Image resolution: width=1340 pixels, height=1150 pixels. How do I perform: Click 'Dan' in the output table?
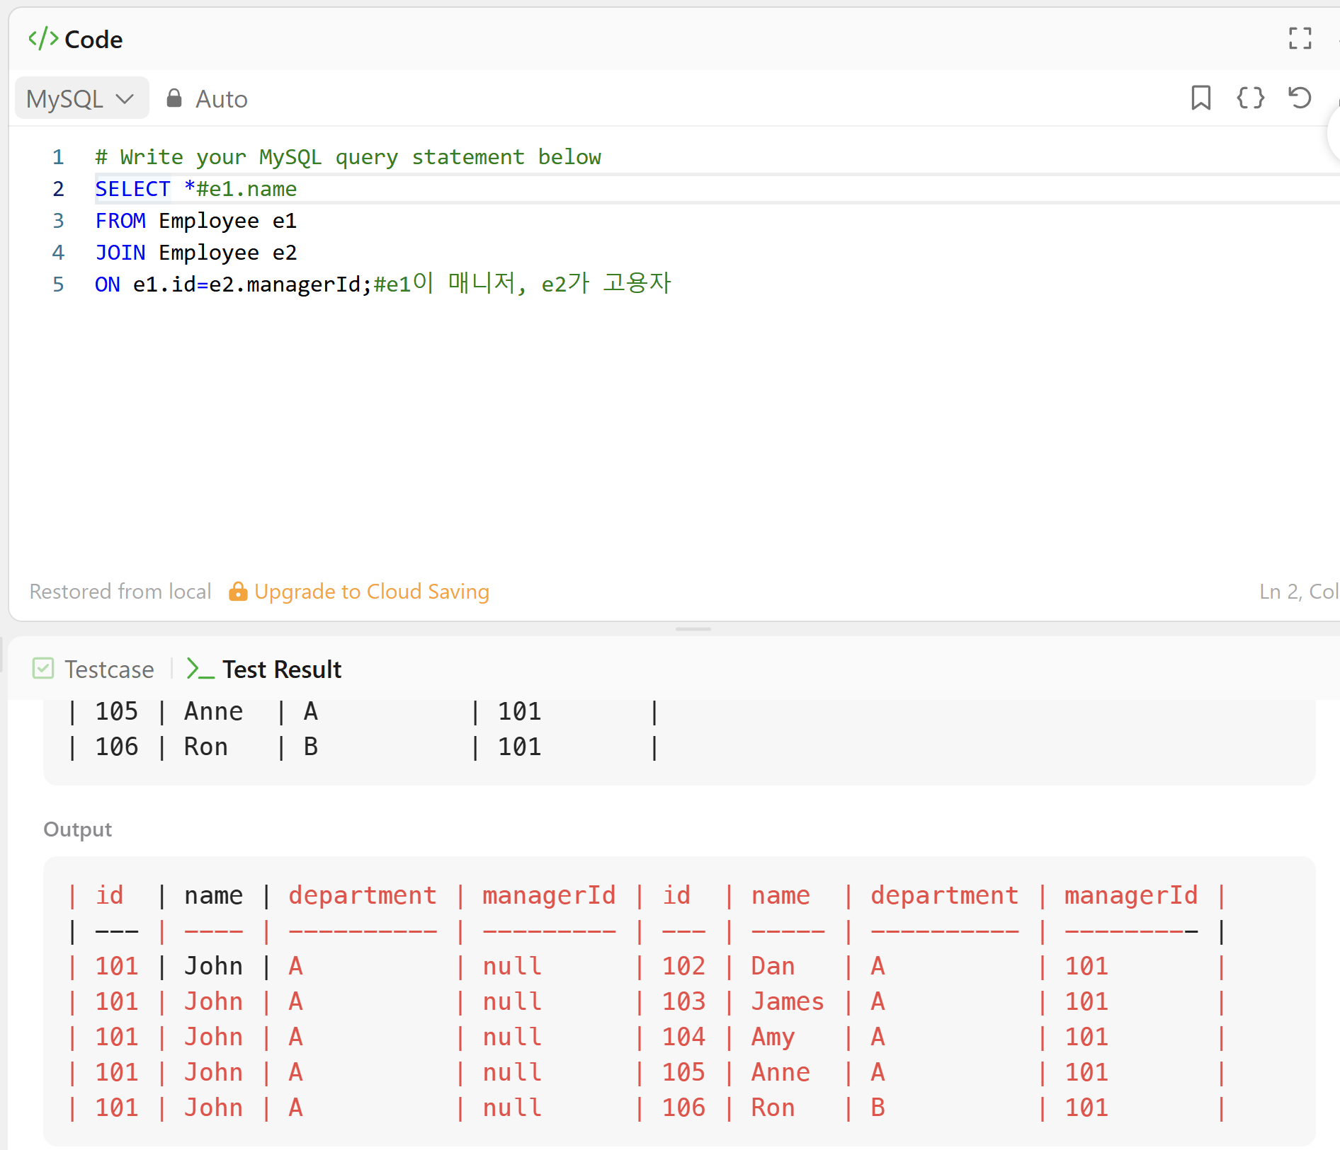pos(773,966)
